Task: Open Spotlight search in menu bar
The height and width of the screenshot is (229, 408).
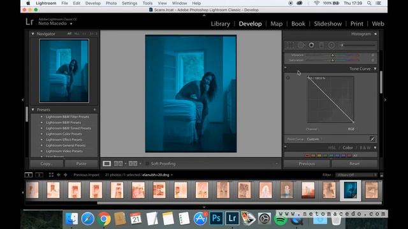Action: point(369,3)
